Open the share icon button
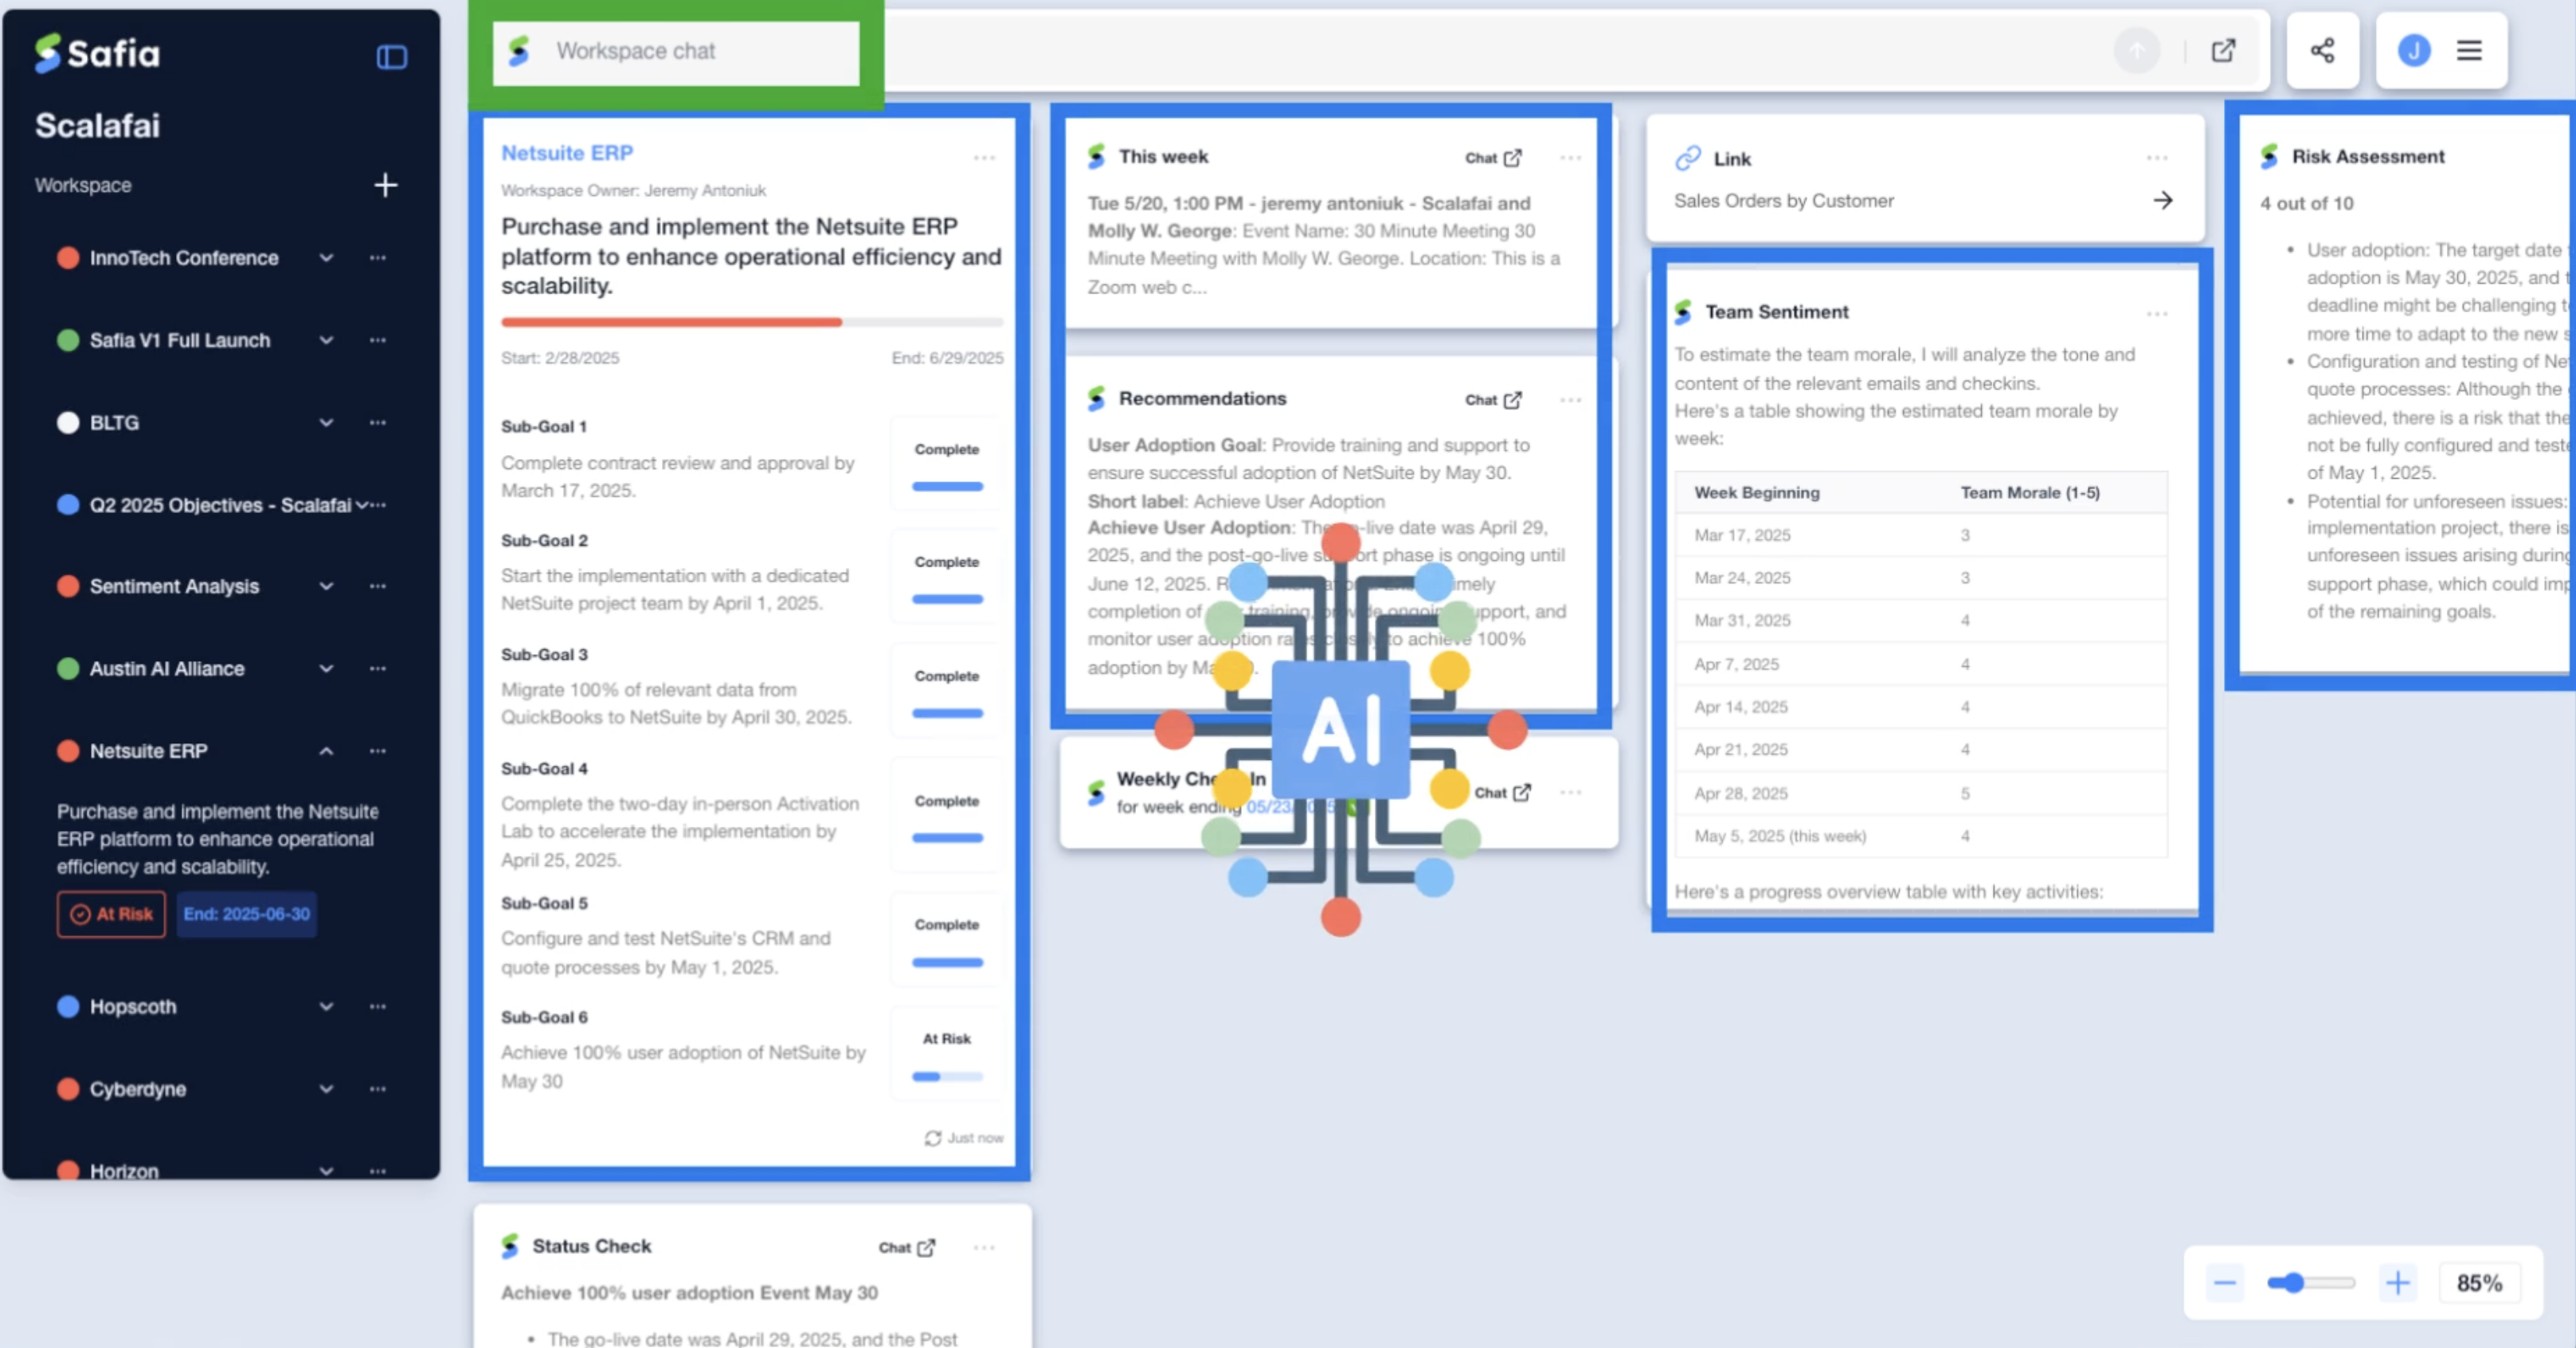This screenshot has height=1348, width=2576. coord(2322,50)
